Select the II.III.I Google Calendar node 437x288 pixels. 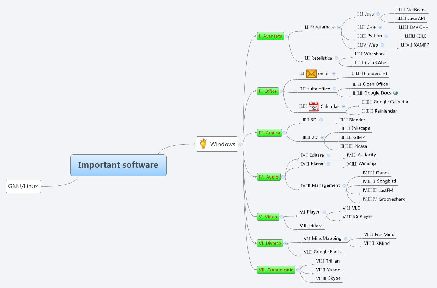(385, 102)
